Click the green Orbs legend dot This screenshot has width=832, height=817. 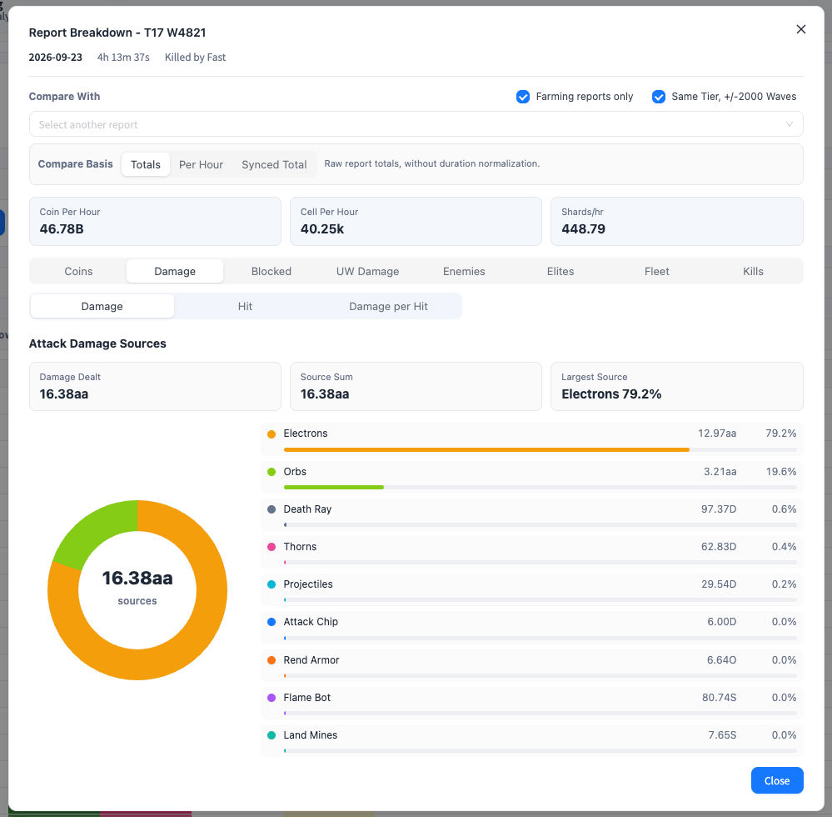[x=272, y=472]
